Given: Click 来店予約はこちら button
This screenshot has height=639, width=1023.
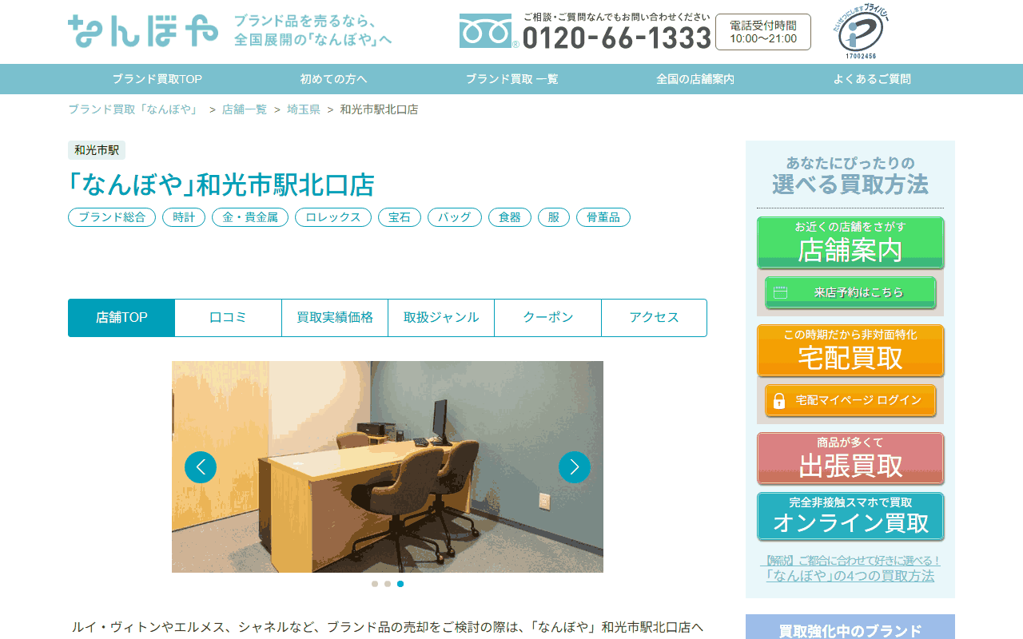Looking at the screenshot, I should 850,292.
